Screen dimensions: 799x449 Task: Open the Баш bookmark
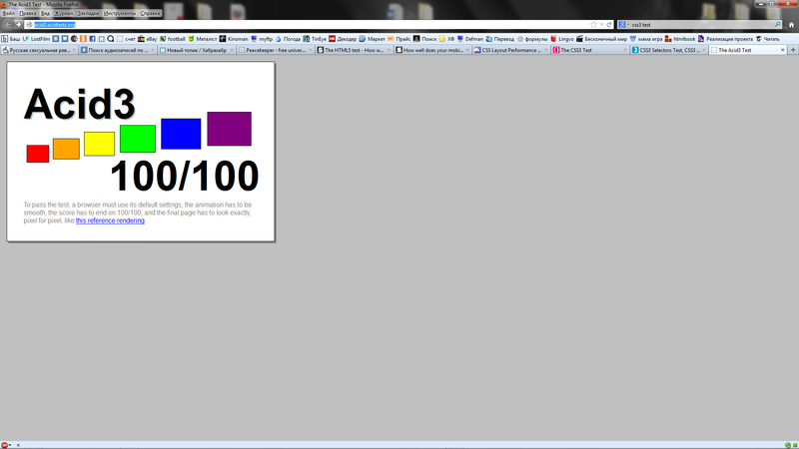point(10,39)
